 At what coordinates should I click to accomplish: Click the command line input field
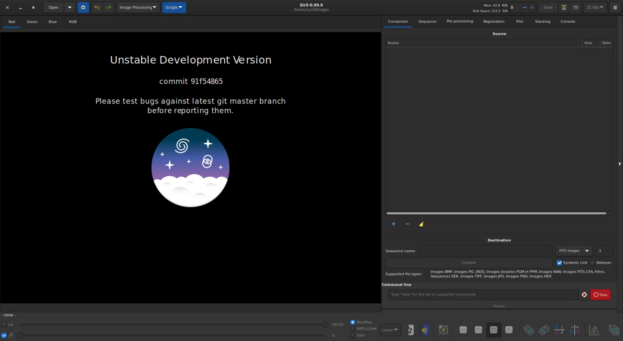(x=483, y=295)
